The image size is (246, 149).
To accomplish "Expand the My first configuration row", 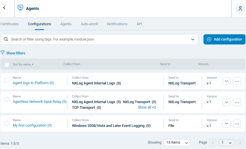I will point(226,124).
